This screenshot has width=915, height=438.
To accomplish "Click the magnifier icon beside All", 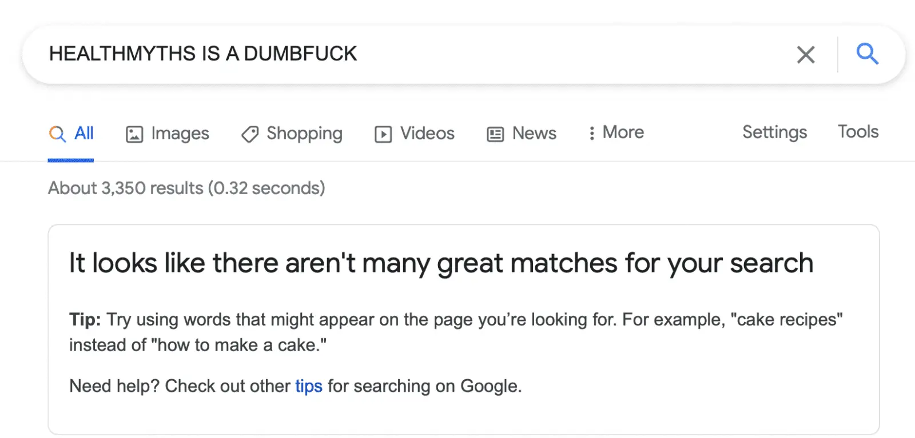I will (x=57, y=134).
